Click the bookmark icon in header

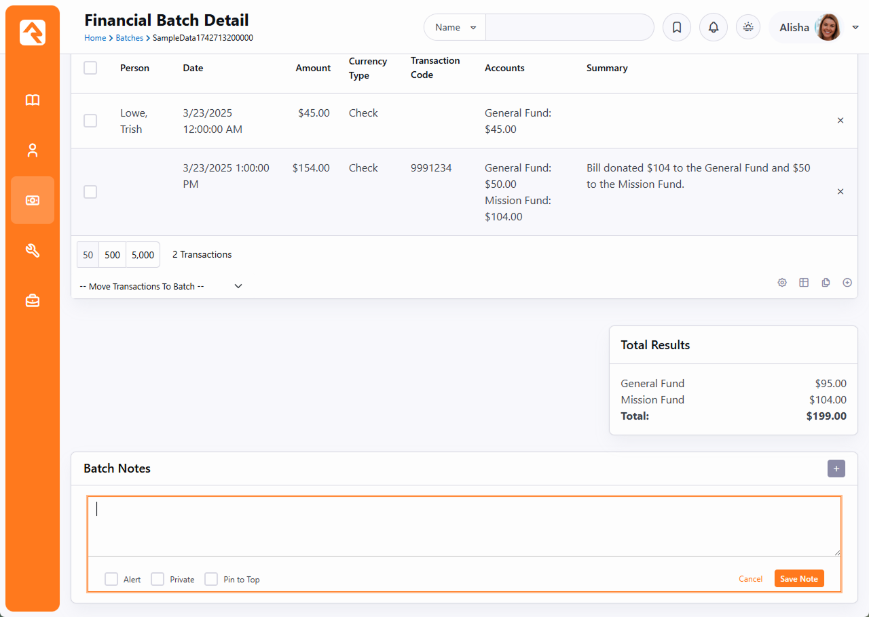(676, 28)
